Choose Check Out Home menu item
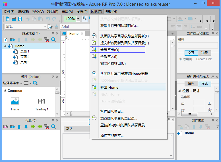 128,87
